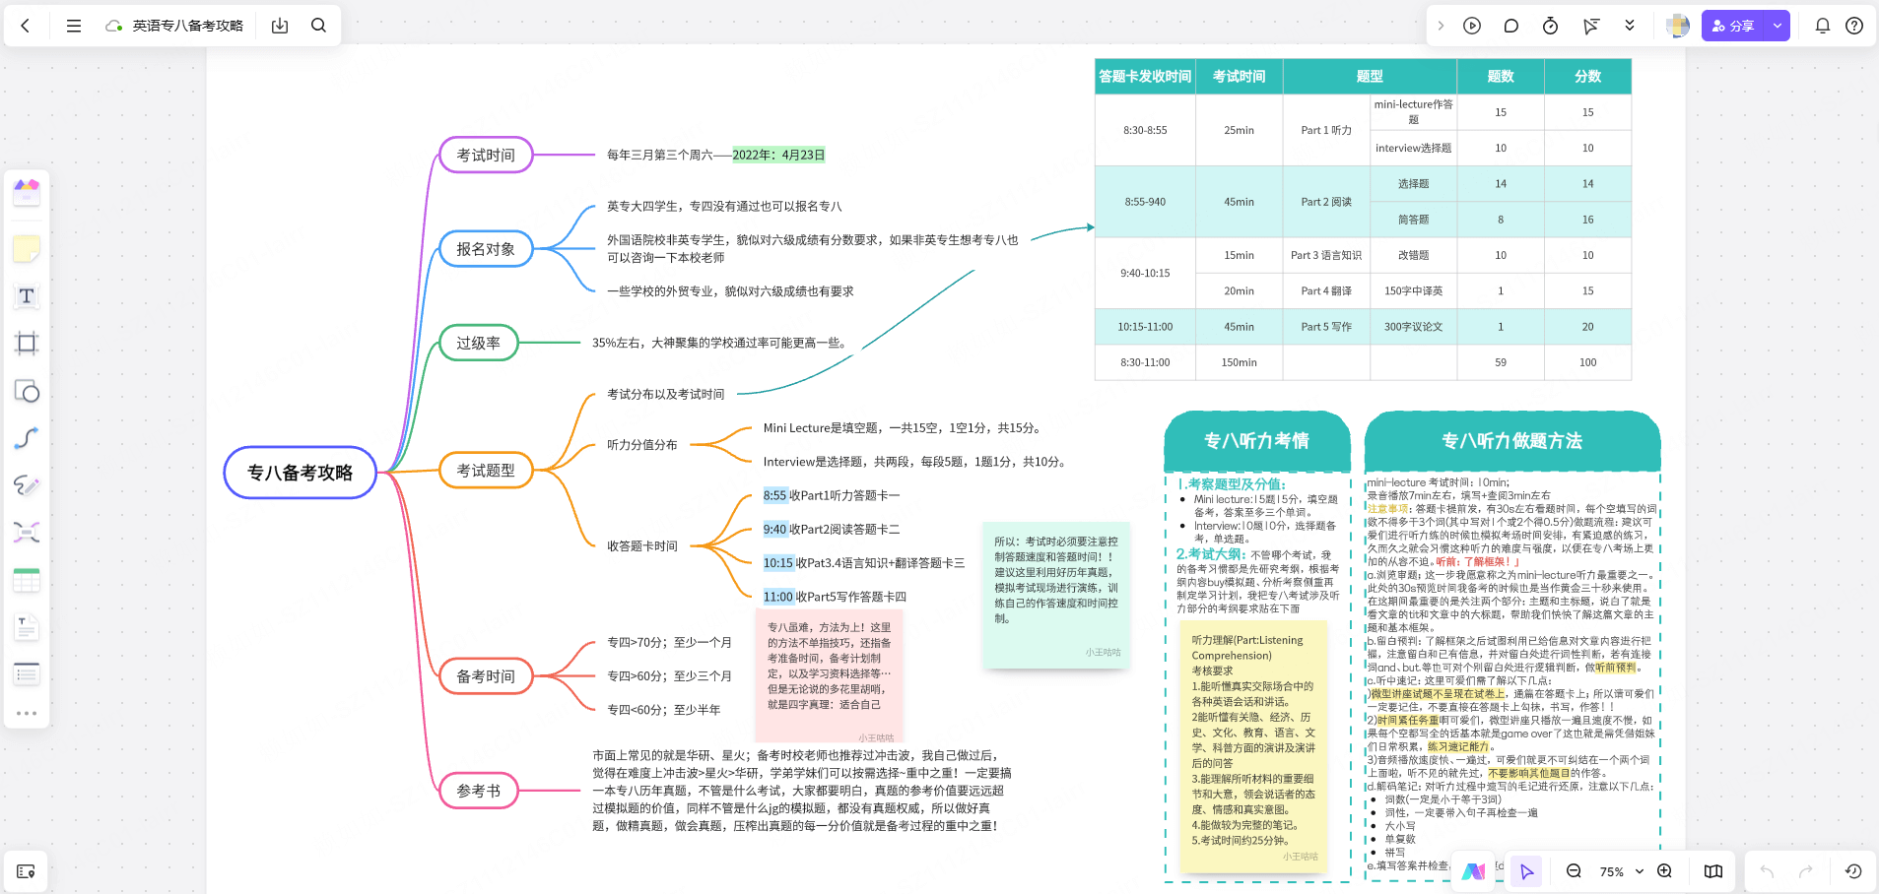Select the 收答题卡时间 sub-node
The width and height of the screenshot is (1879, 894).
(x=642, y=546)
